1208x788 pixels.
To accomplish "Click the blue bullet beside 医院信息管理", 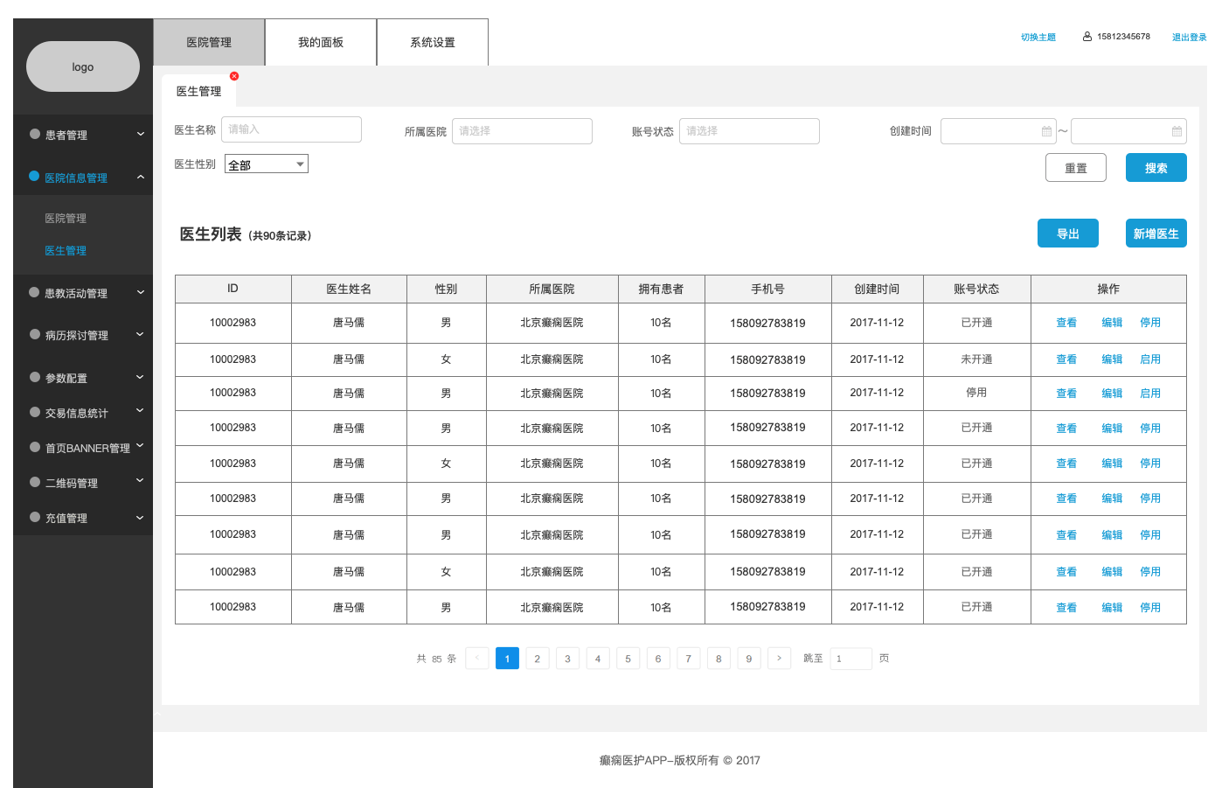I will coord(35,177).
